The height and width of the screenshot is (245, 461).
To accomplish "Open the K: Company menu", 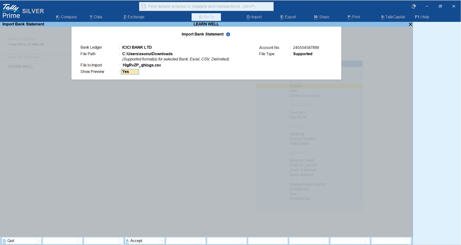I will click(66, 17).
